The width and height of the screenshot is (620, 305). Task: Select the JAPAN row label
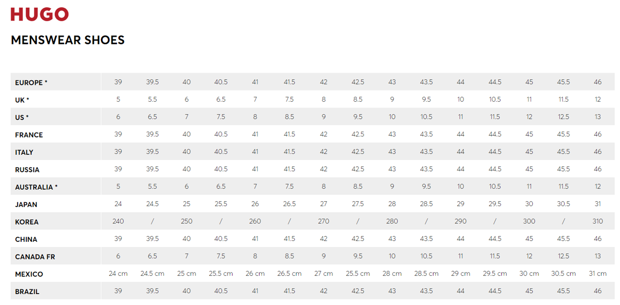[x=26, y=204]
